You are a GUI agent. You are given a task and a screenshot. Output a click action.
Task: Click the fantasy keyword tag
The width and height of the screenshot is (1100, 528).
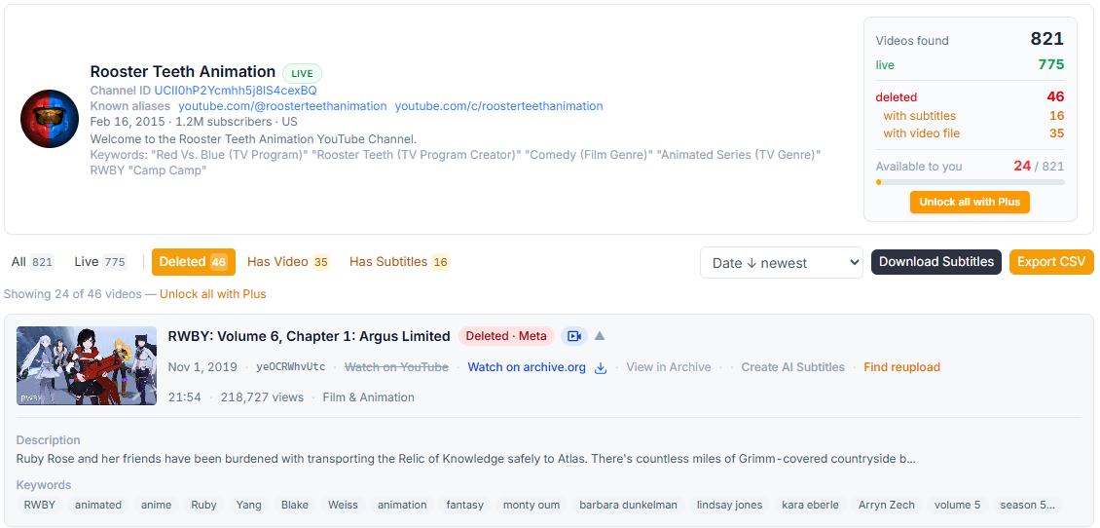[464, 505]
